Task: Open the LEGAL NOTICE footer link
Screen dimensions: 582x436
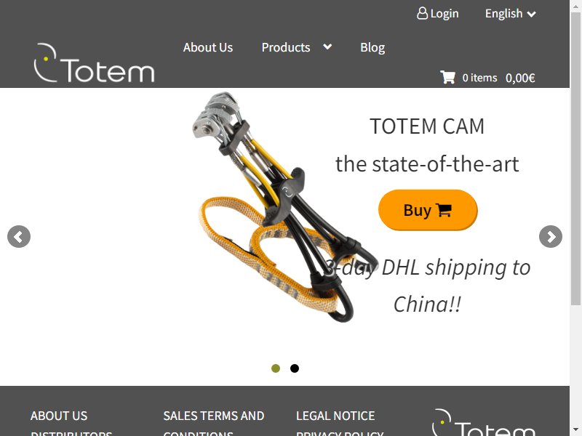Action: (335, 416)
